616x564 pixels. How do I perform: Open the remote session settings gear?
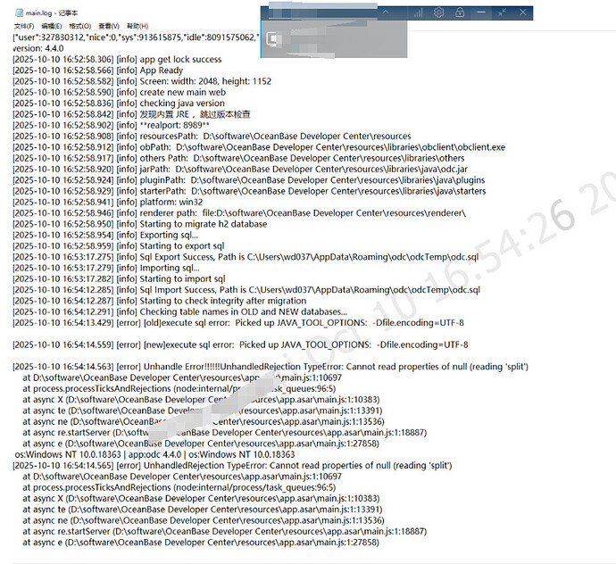click(x=439, y=12)
